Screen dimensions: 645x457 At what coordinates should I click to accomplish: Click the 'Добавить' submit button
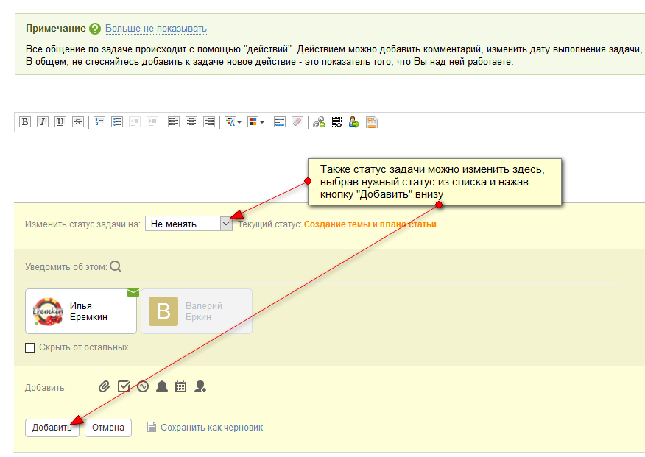52,428
